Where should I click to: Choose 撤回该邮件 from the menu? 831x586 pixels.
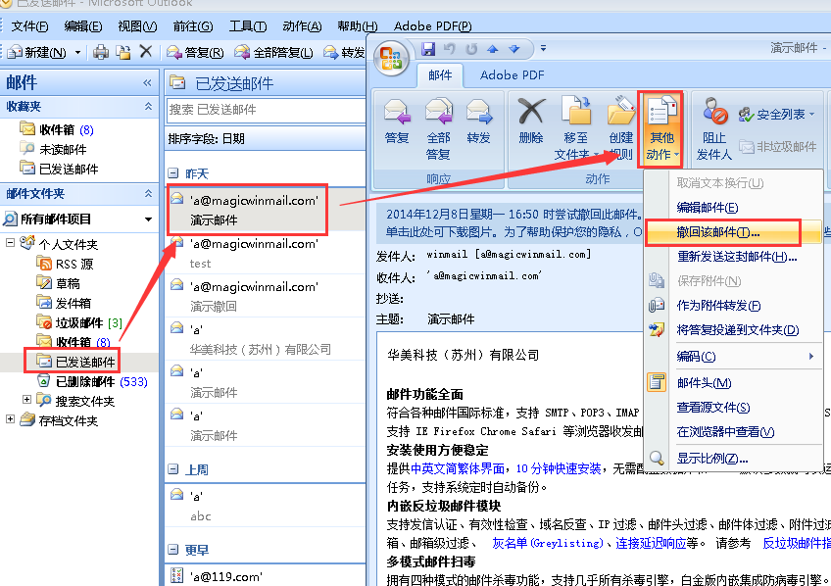[718, 232]
